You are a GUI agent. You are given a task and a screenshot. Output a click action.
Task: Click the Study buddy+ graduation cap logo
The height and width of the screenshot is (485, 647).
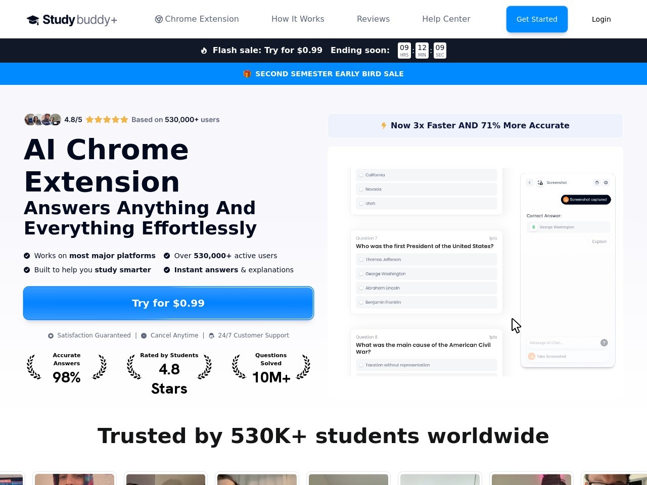tap(33, 20)
